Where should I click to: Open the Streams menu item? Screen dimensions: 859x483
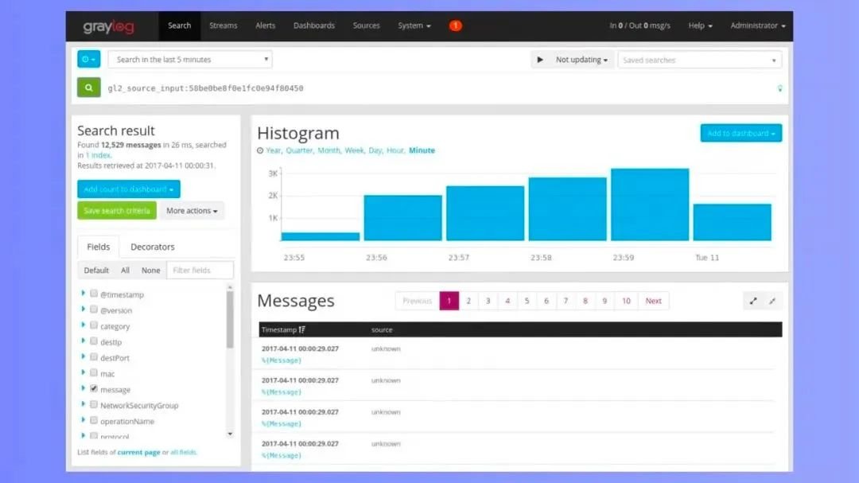[x=223, y=25]
